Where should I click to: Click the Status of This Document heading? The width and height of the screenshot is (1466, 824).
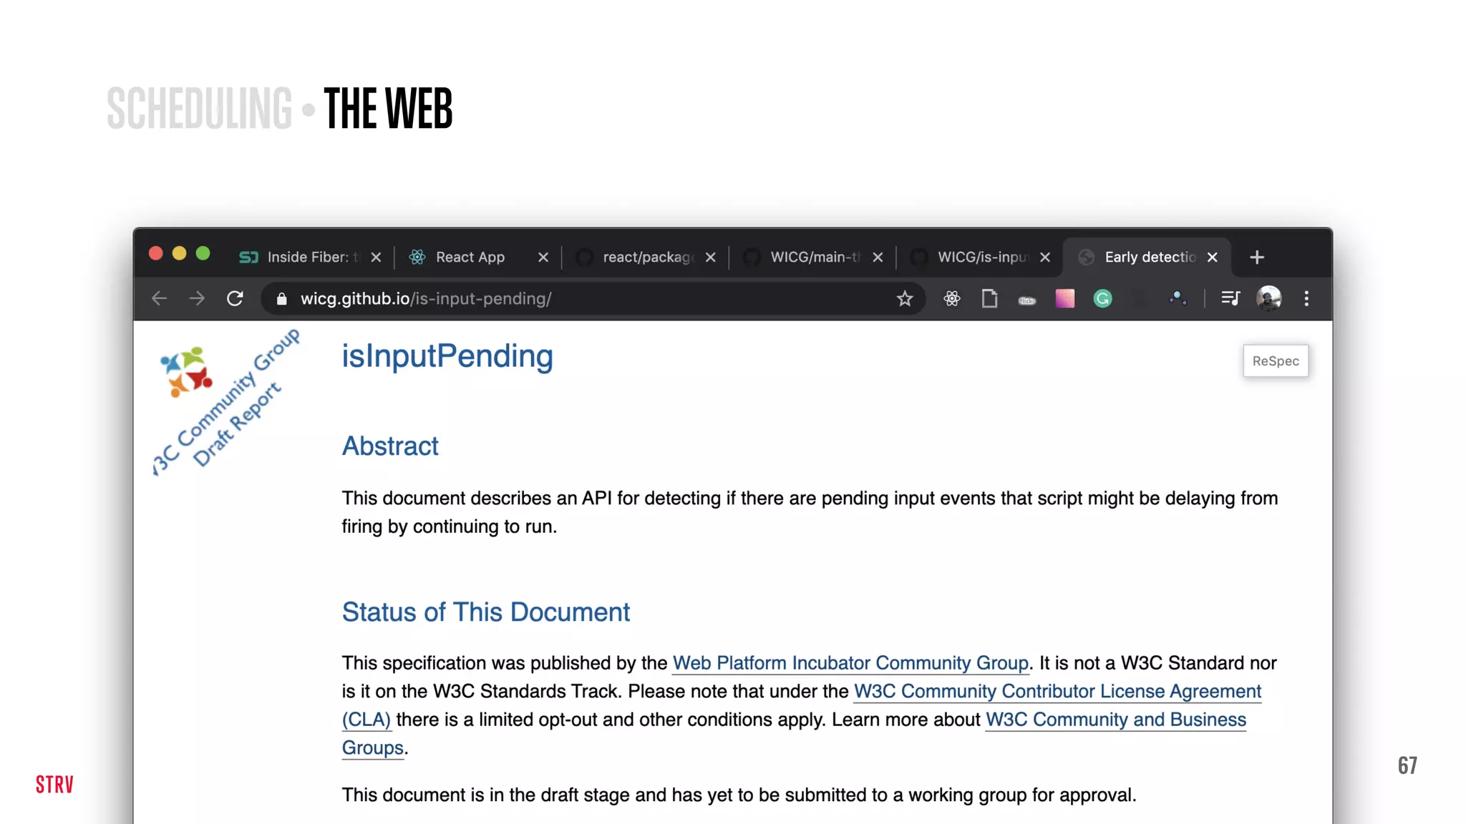coord(486,612)
